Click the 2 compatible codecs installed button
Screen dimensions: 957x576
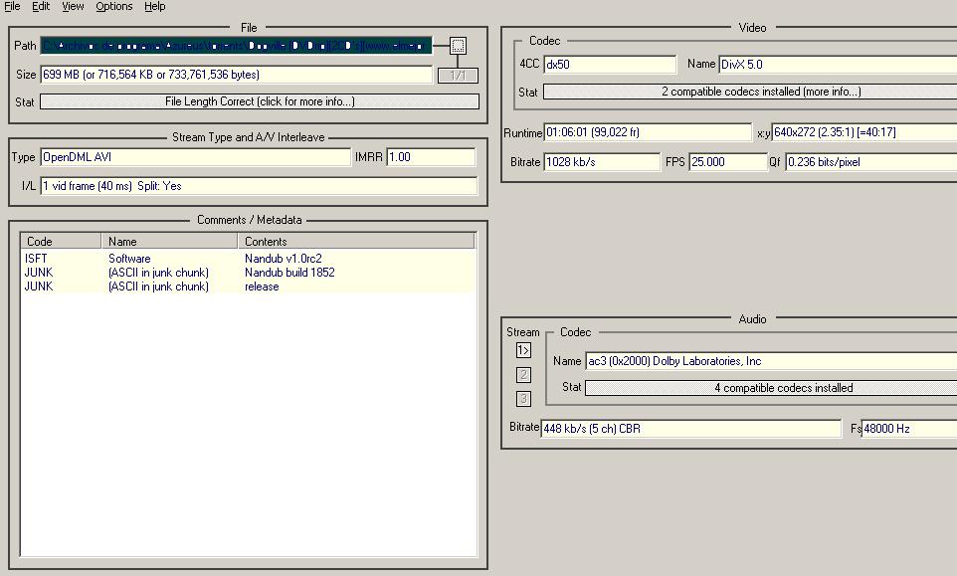(750, 92)
